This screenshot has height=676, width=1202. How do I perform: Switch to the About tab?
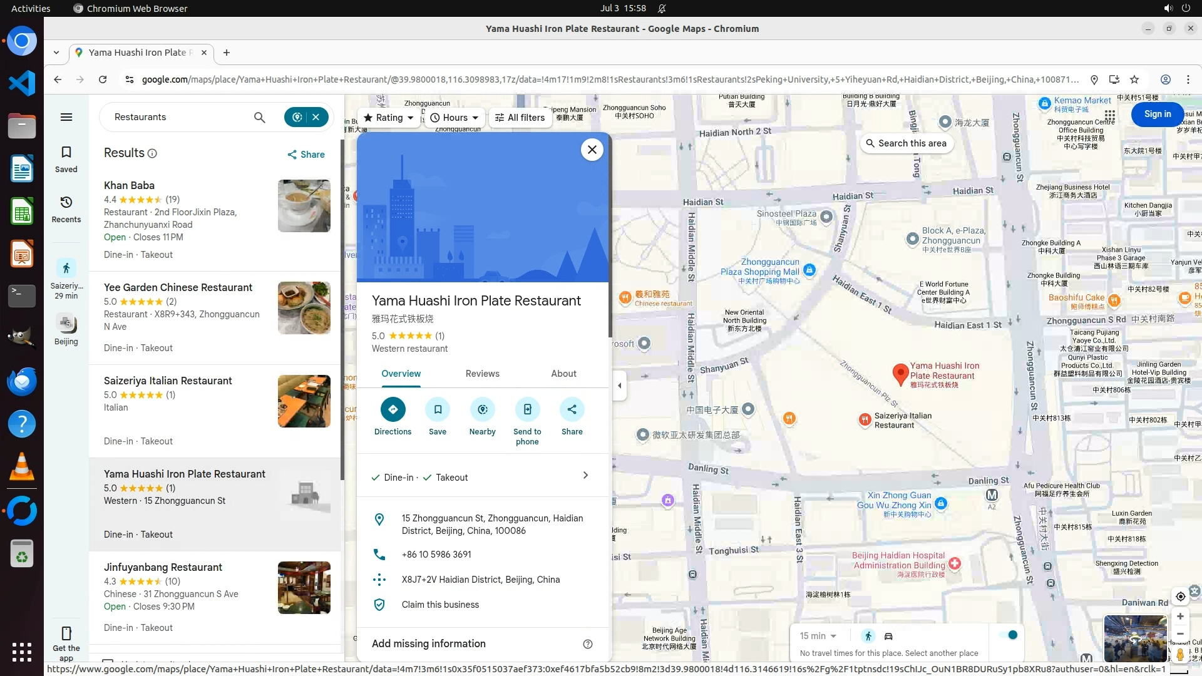(x=563, y=374)
